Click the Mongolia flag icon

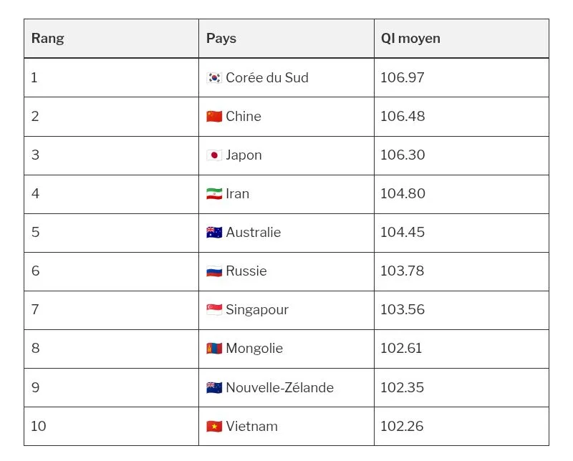click(x=214, y=349)
